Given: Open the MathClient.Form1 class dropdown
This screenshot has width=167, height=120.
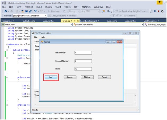Looking at the screenshot, I should 108,25.
